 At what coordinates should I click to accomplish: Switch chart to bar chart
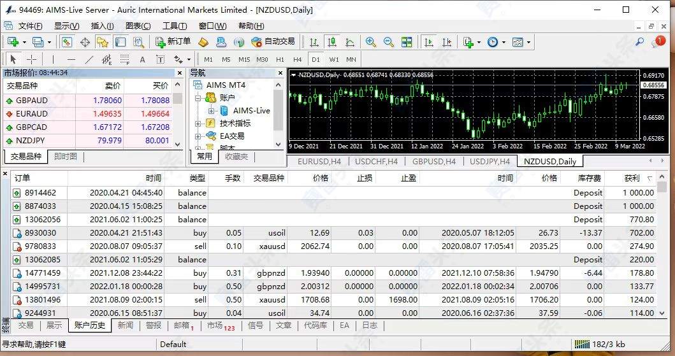[x=314, y=42]
